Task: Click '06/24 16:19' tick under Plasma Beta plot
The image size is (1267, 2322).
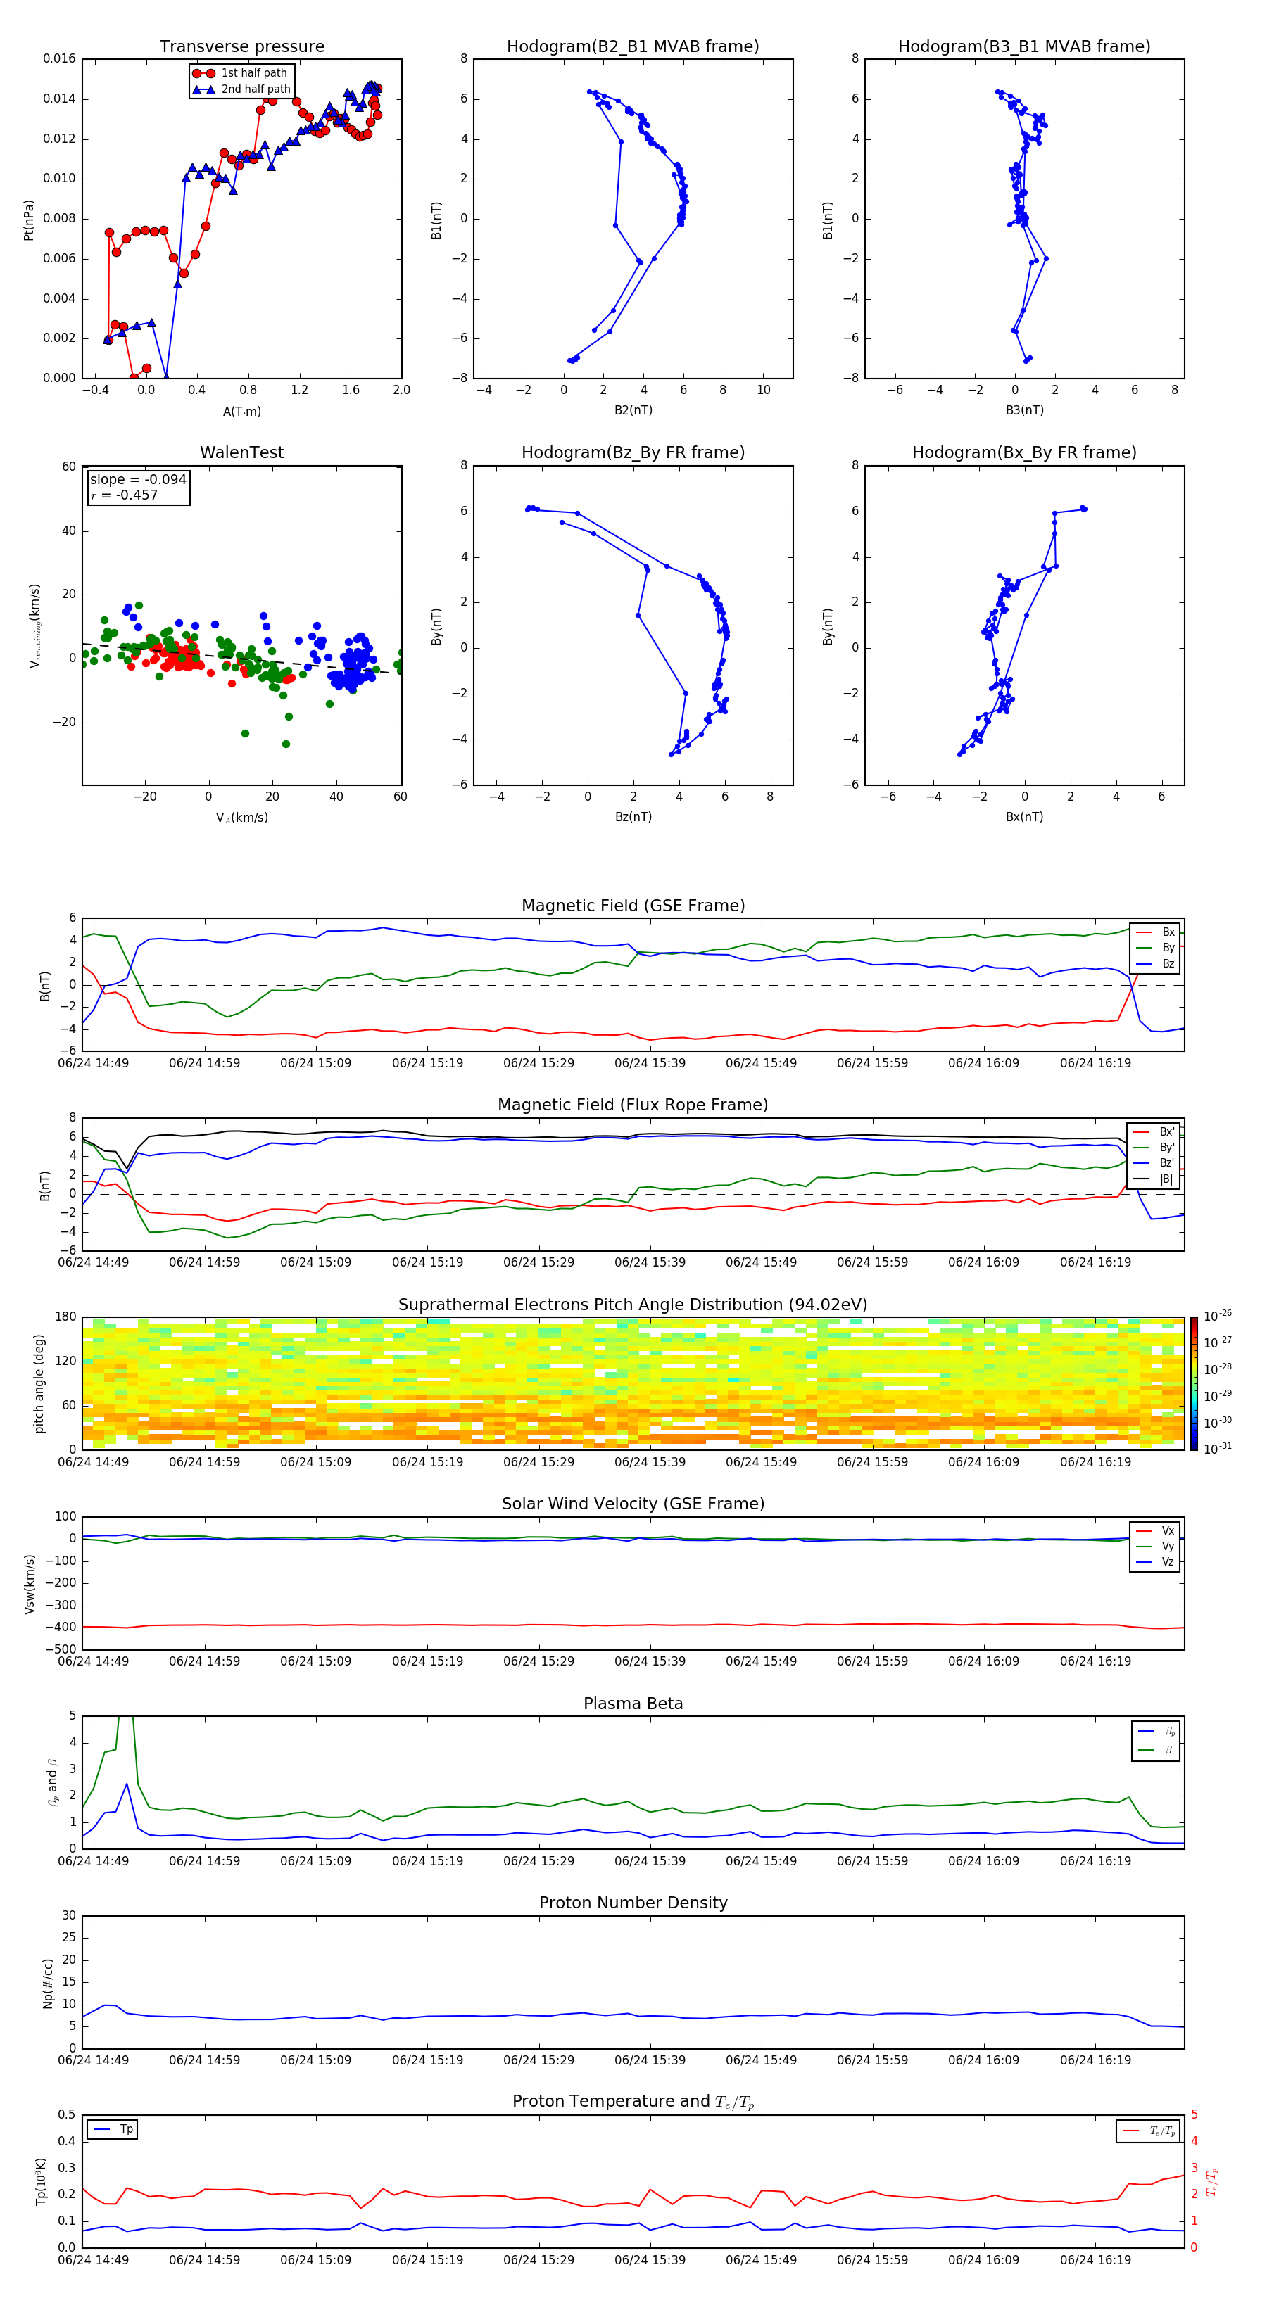Action: [1095, 1861]
